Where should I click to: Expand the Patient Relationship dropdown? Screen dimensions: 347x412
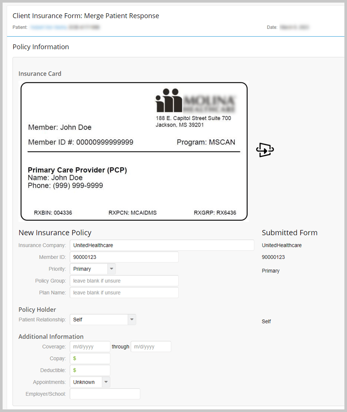coord(132,319)
